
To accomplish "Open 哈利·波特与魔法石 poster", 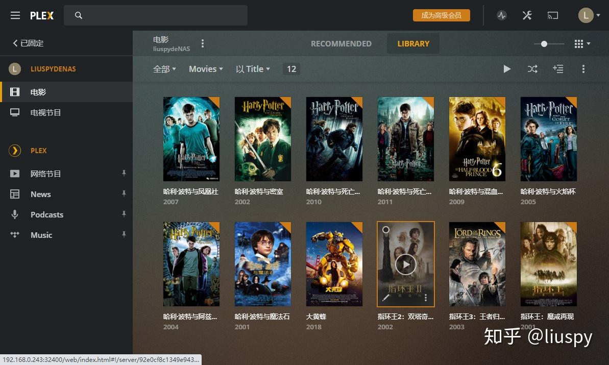I will coord(263,264).
